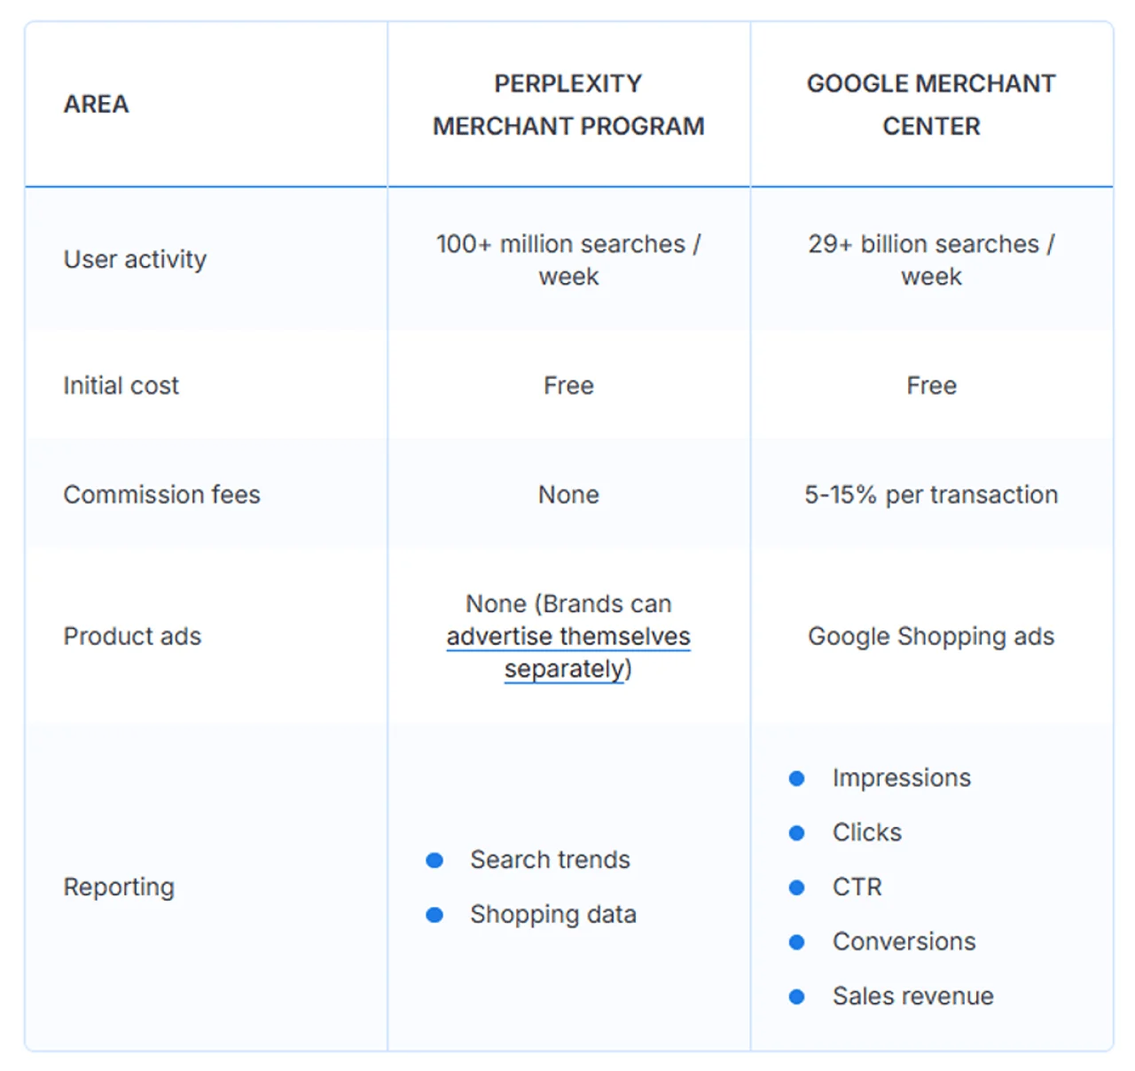Viewport: 1135px width, 1071px height.
Task: Select the "5-15% per transaction" cell
Action: point(931,494)
